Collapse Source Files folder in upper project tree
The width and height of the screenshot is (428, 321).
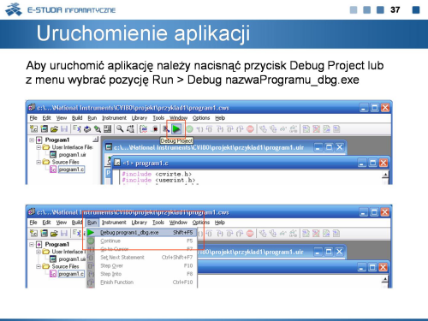click(x=39, y=162)
